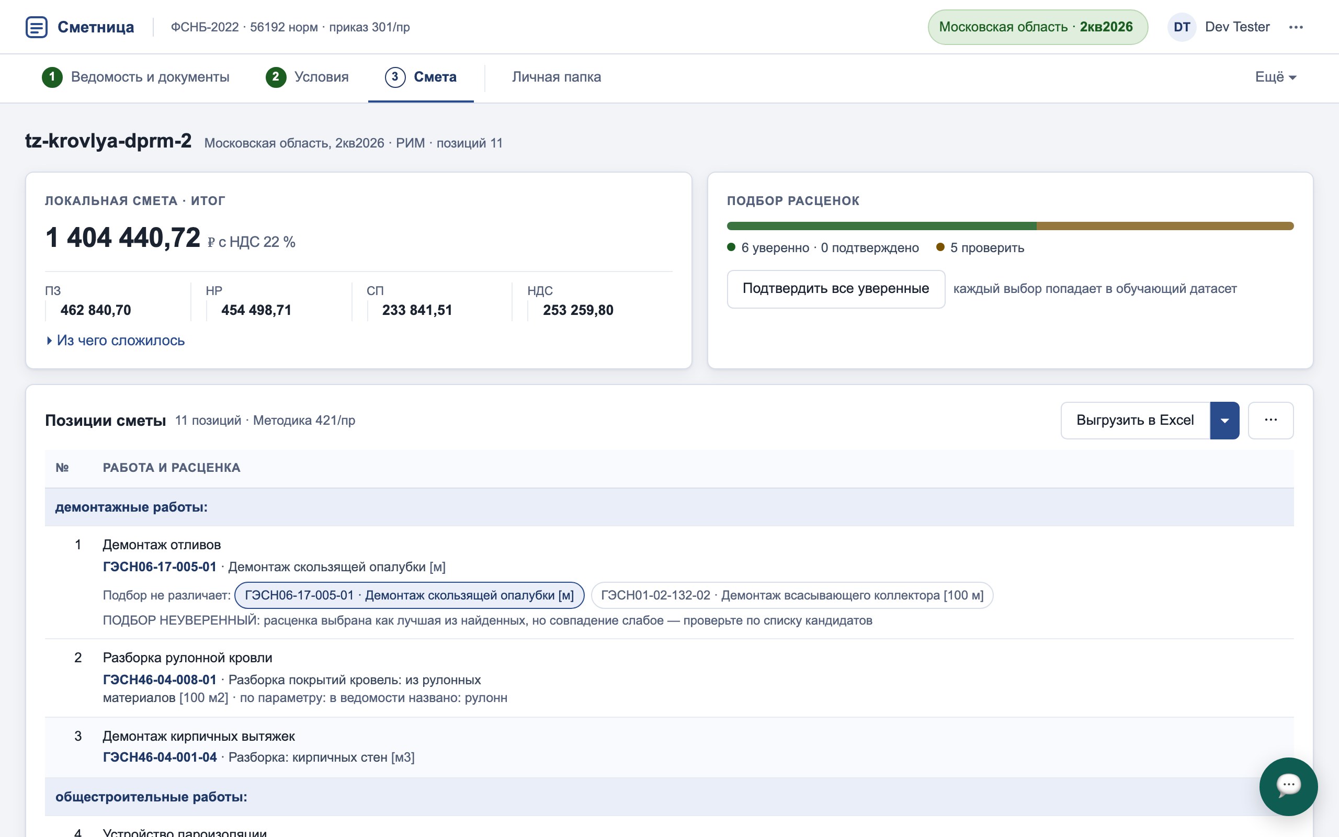This screenshot has height=837, width=1339.
Task: Expand the Ещё menu
Action: click(1275, 77)
